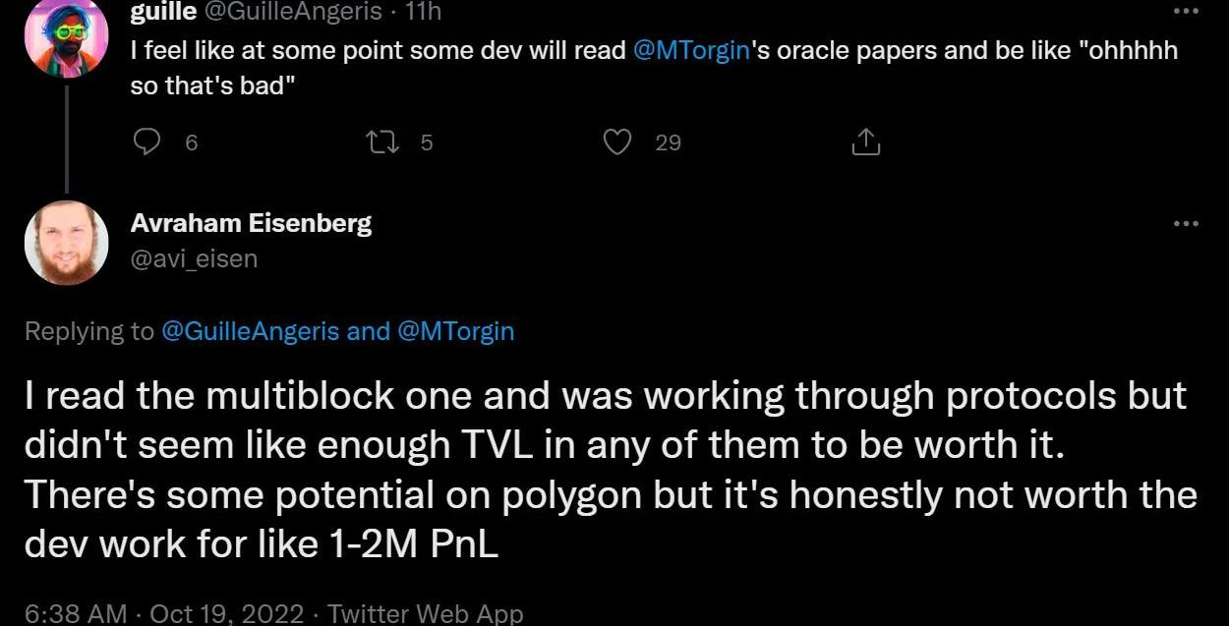Open more options on Avraham Eisenberg's reply
1229x626 pixels.
pos(1186,224)
